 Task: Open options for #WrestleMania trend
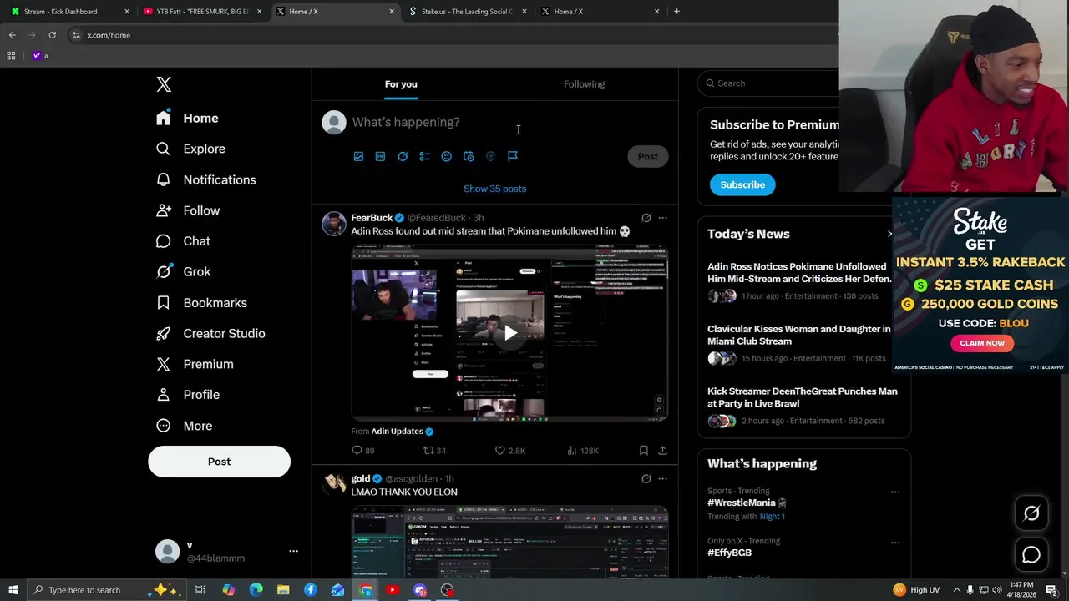pyautogui.click(x=895, y=492)
